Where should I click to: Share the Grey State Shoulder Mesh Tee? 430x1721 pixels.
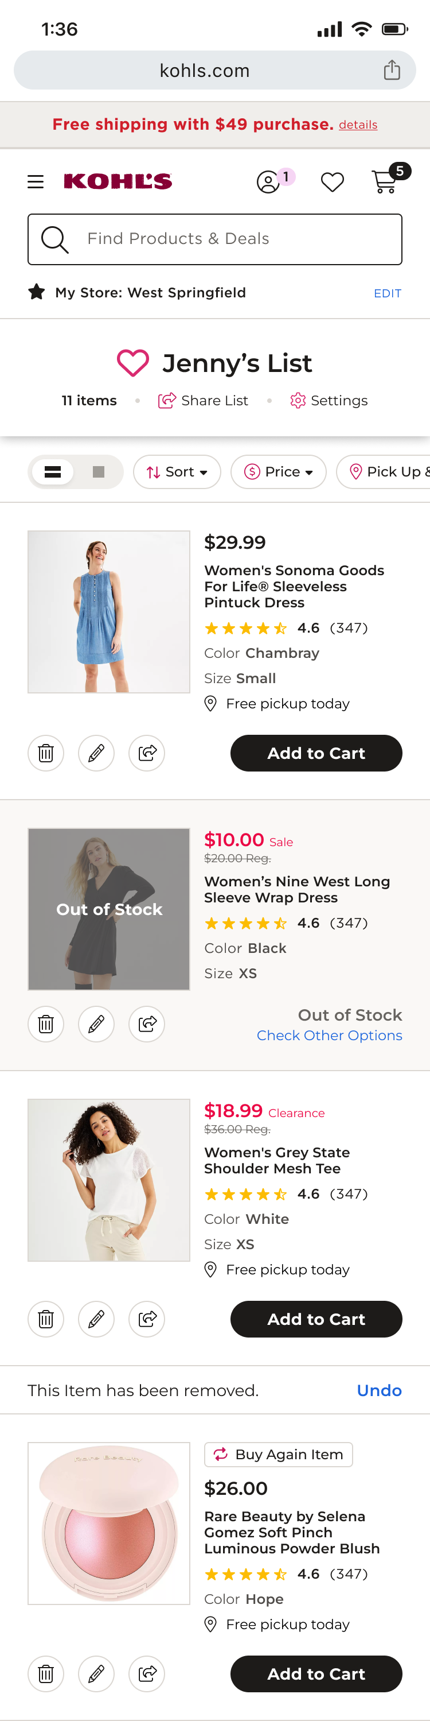(x=147, y=1319)
